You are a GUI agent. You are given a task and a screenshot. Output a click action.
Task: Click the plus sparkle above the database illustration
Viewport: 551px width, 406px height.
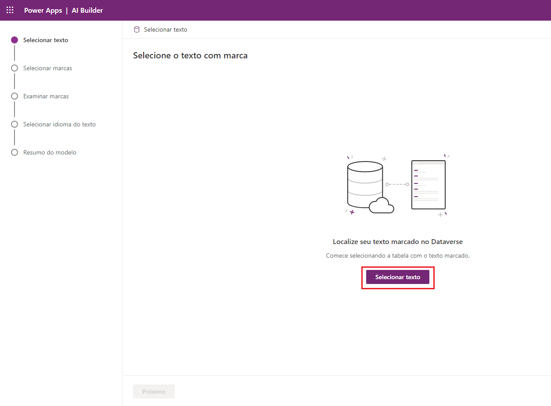385,159
